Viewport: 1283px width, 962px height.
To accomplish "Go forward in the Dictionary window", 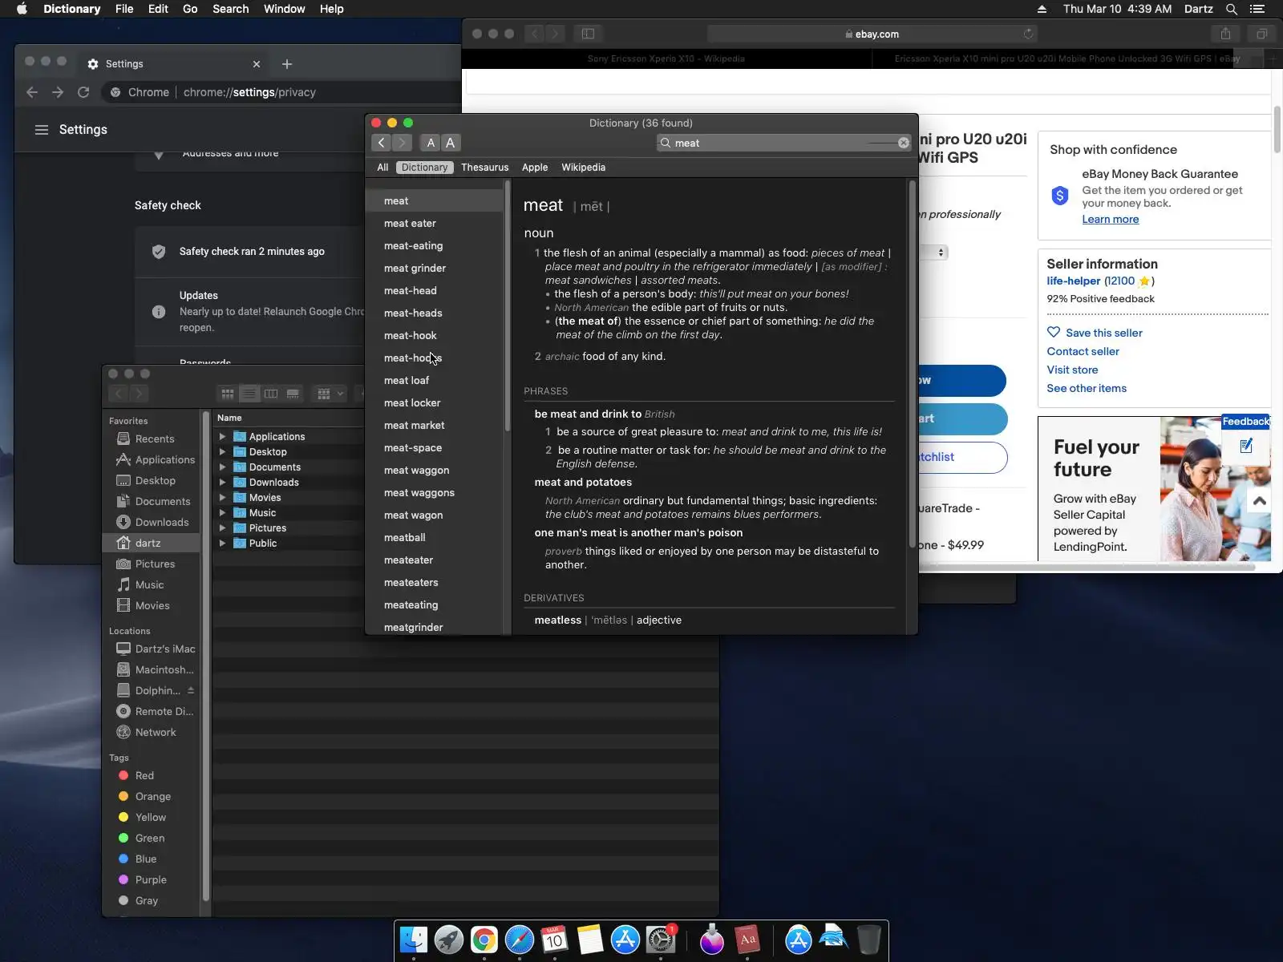I will tap(402, 143).
